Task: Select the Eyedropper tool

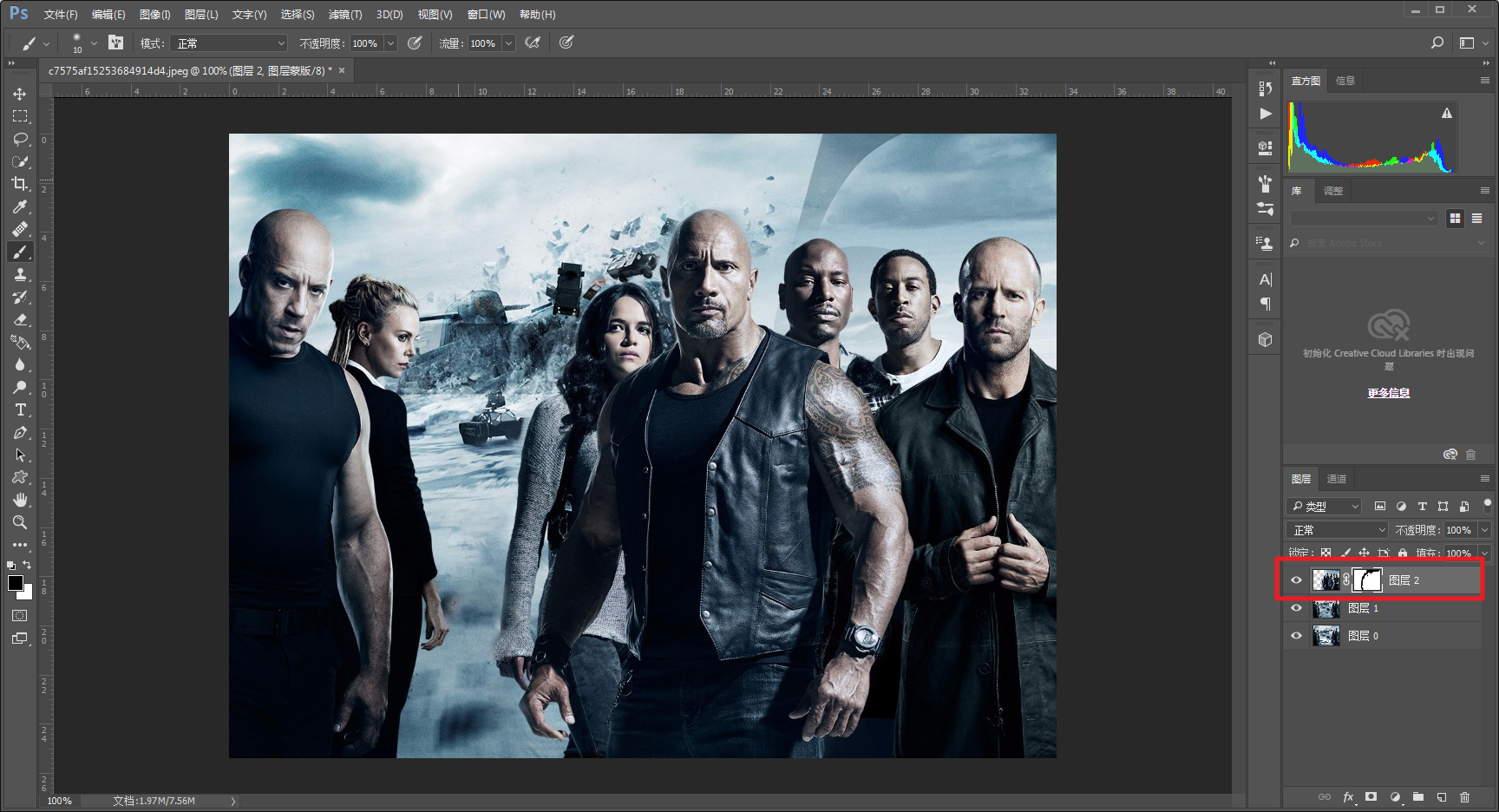Action: coord(20,206)
